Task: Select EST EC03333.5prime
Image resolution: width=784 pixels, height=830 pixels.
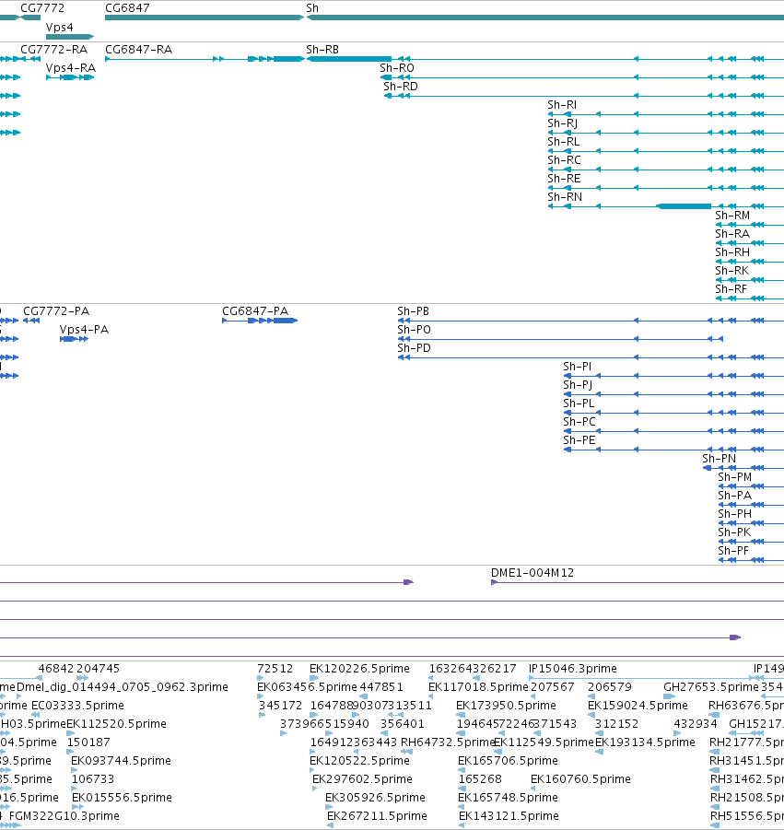Action: [x=77, y=706]
